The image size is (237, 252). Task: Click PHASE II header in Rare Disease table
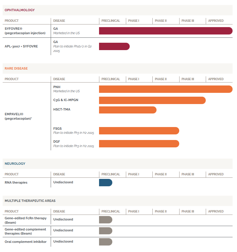(161, 79)
